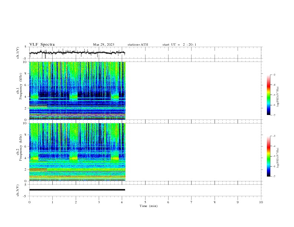Image resolution: width=294 pixels, height=227 pixels.
Task: Click time axis tick label "5"
Action: [x=145, y=202]
